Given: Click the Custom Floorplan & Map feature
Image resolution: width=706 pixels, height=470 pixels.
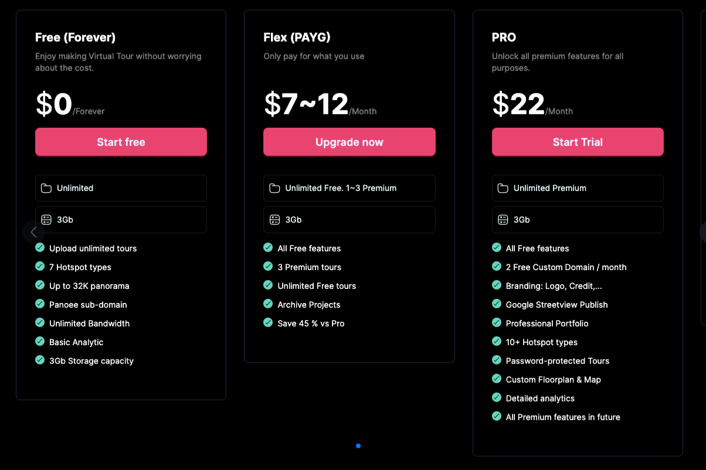Looking at the screenshot, I should pos(553,380).
